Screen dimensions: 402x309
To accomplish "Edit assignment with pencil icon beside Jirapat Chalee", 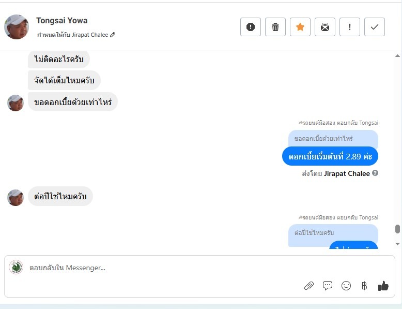I will (113, 35).
